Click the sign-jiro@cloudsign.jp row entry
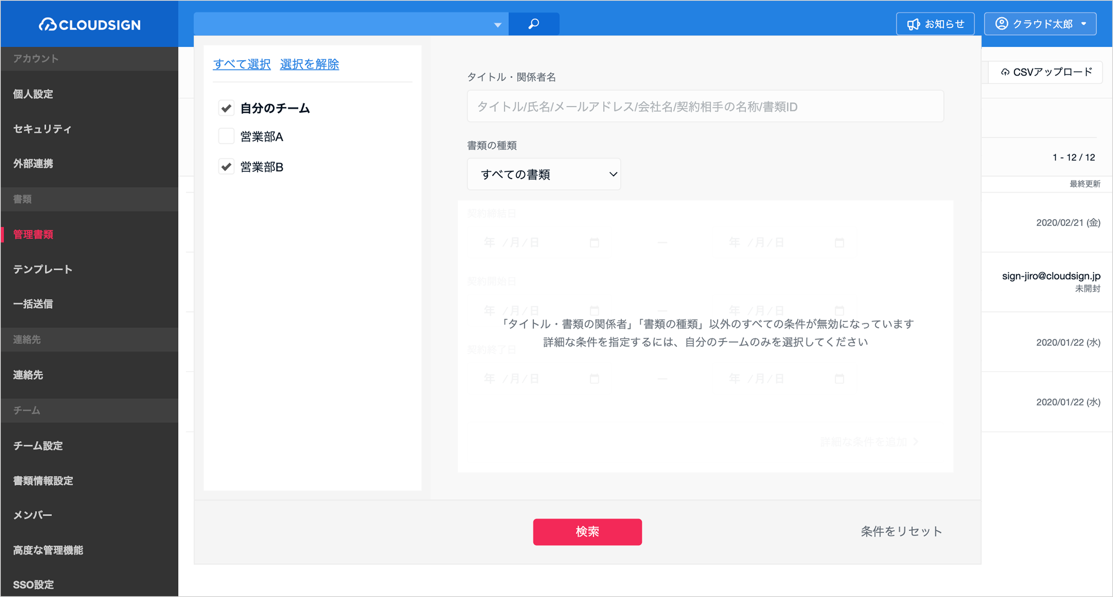 tap(1051, 276)
